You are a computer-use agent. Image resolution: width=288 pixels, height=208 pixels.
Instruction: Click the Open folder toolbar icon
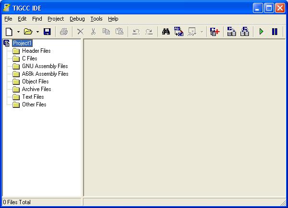[28, 32]
